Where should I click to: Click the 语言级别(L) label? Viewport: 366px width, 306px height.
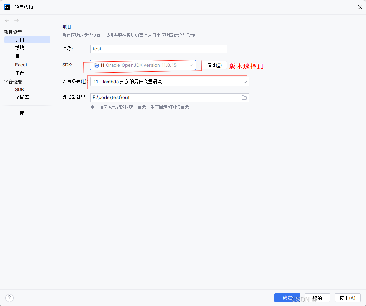coord(75,82)
